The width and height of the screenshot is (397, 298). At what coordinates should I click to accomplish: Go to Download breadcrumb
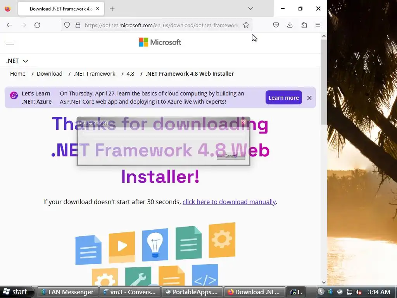pyautogui.click(x=49, y=74)
